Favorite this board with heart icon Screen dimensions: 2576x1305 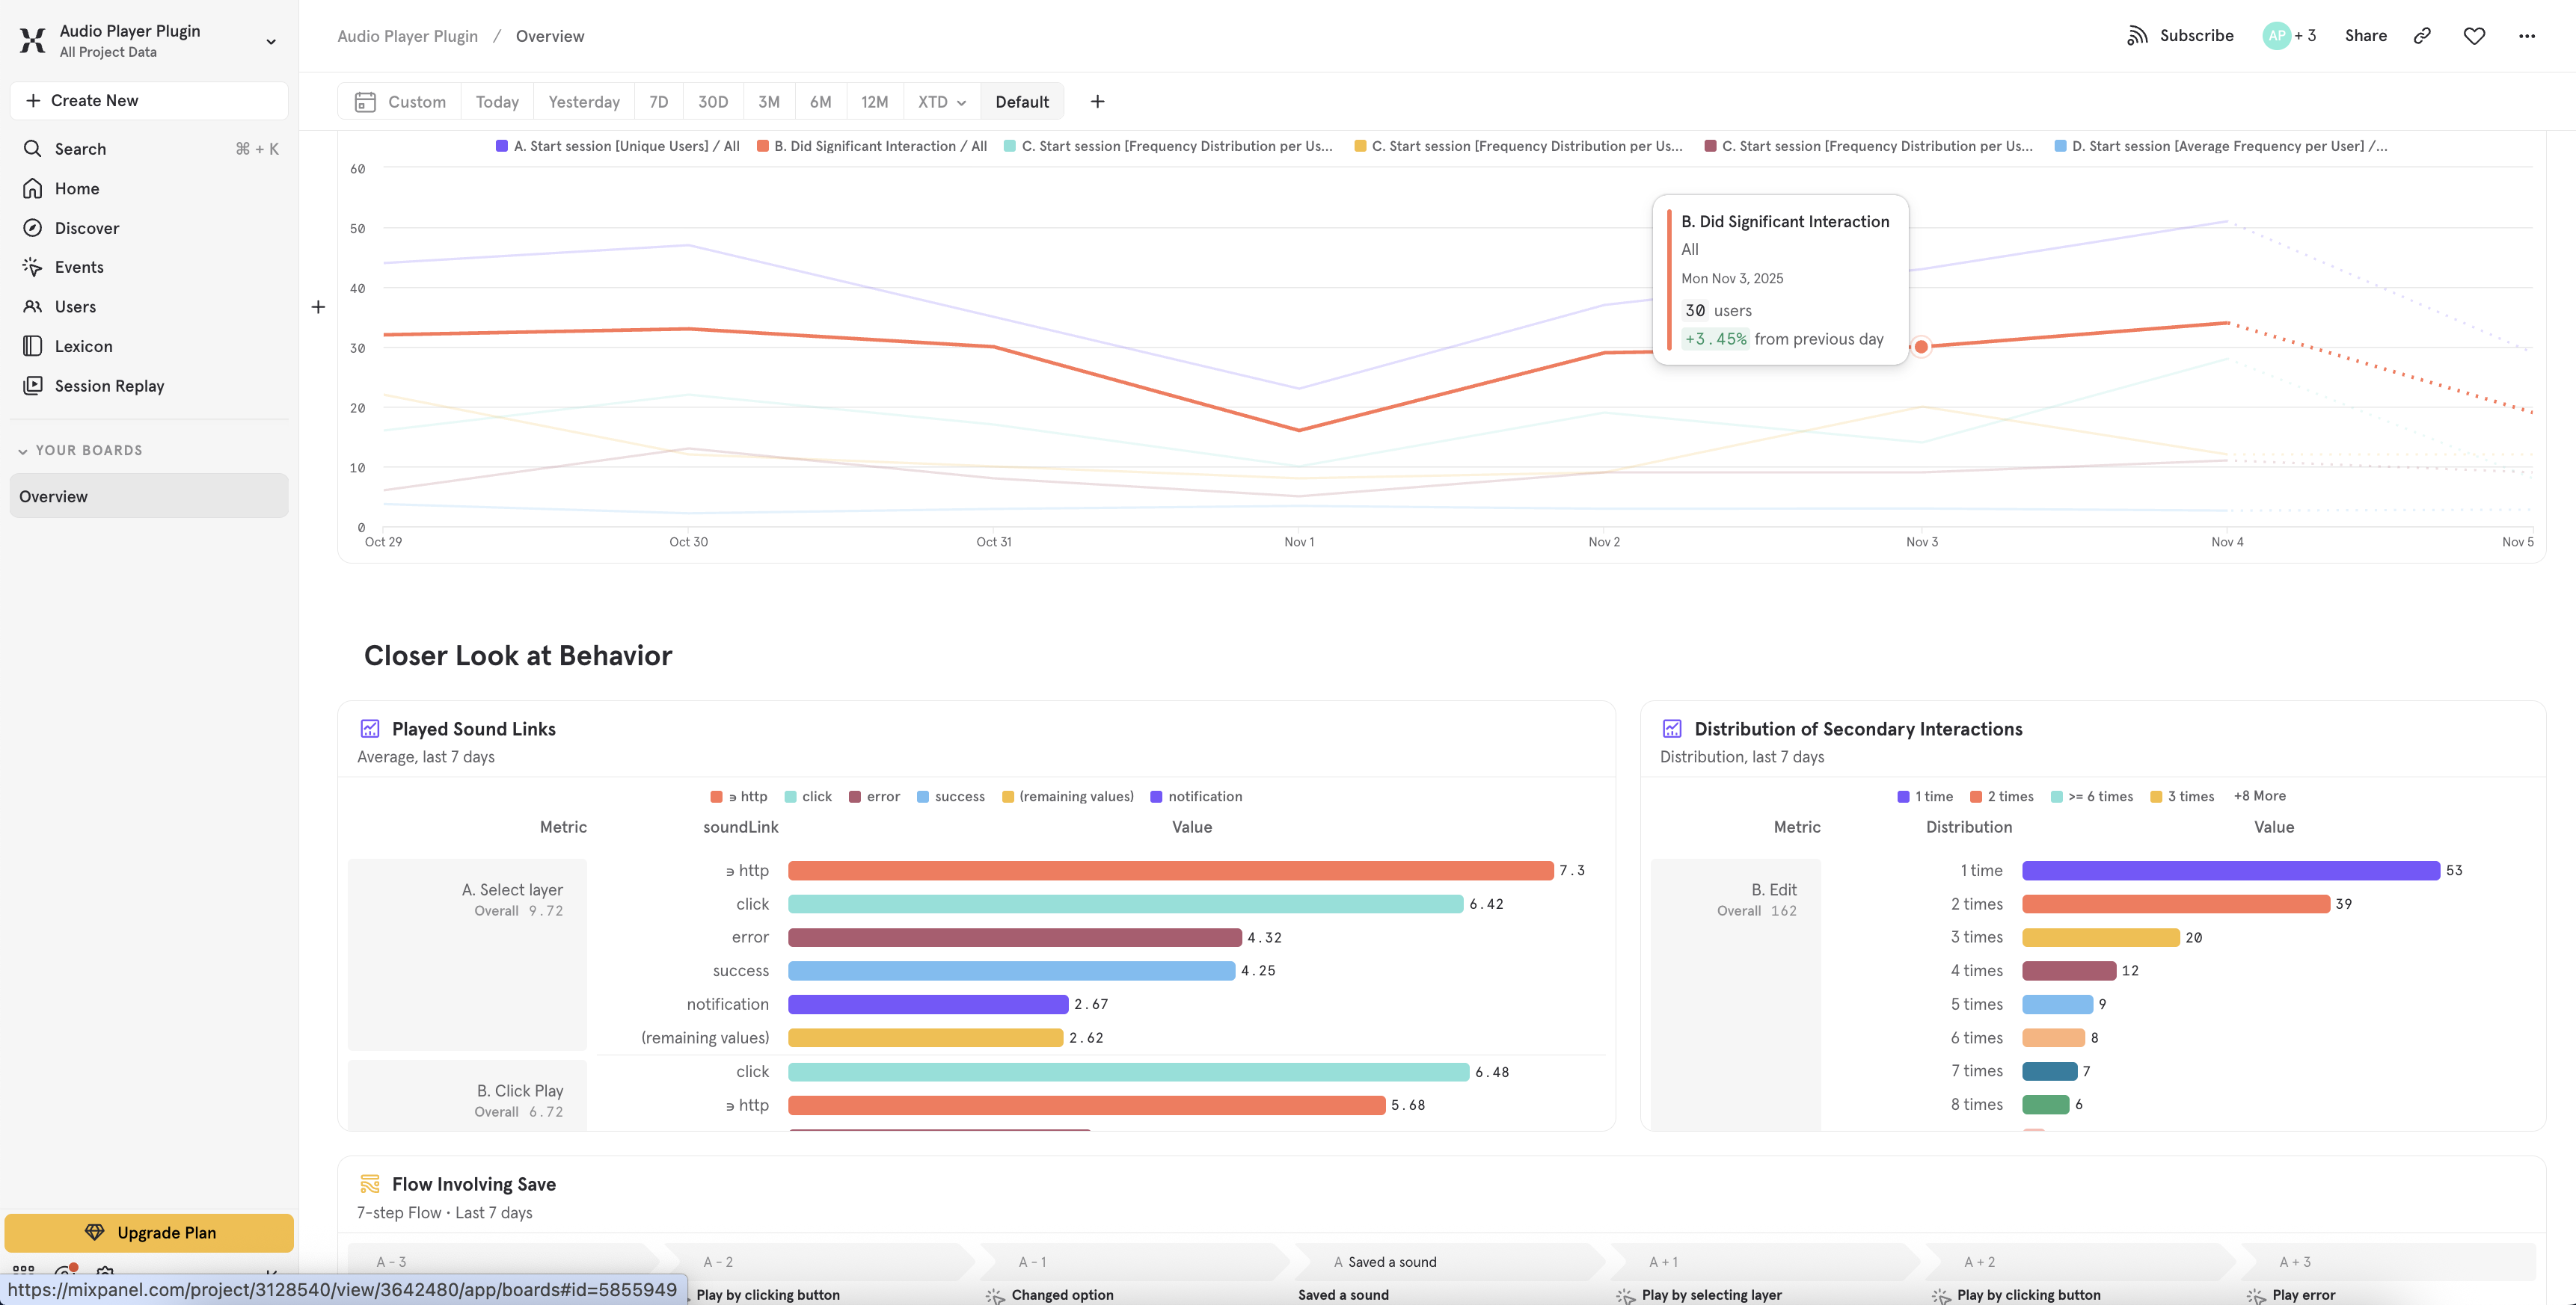point(2473,36)
